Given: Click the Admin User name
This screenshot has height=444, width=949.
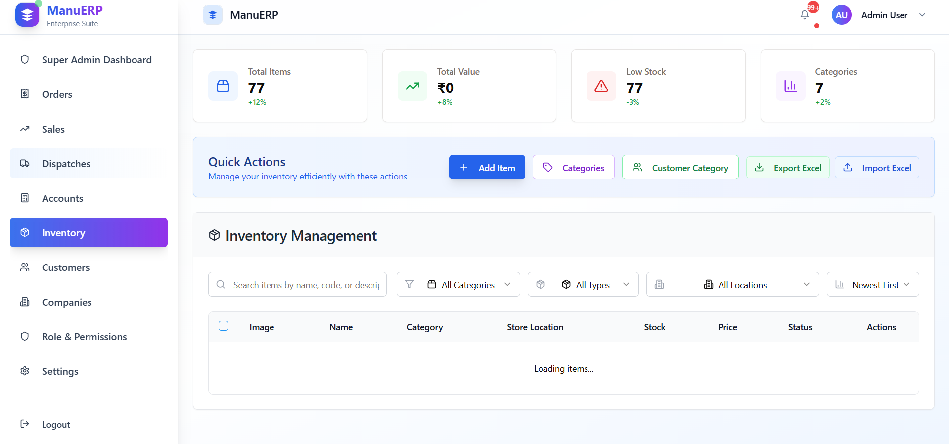Looking at the screenshot, I should point(884,15).
